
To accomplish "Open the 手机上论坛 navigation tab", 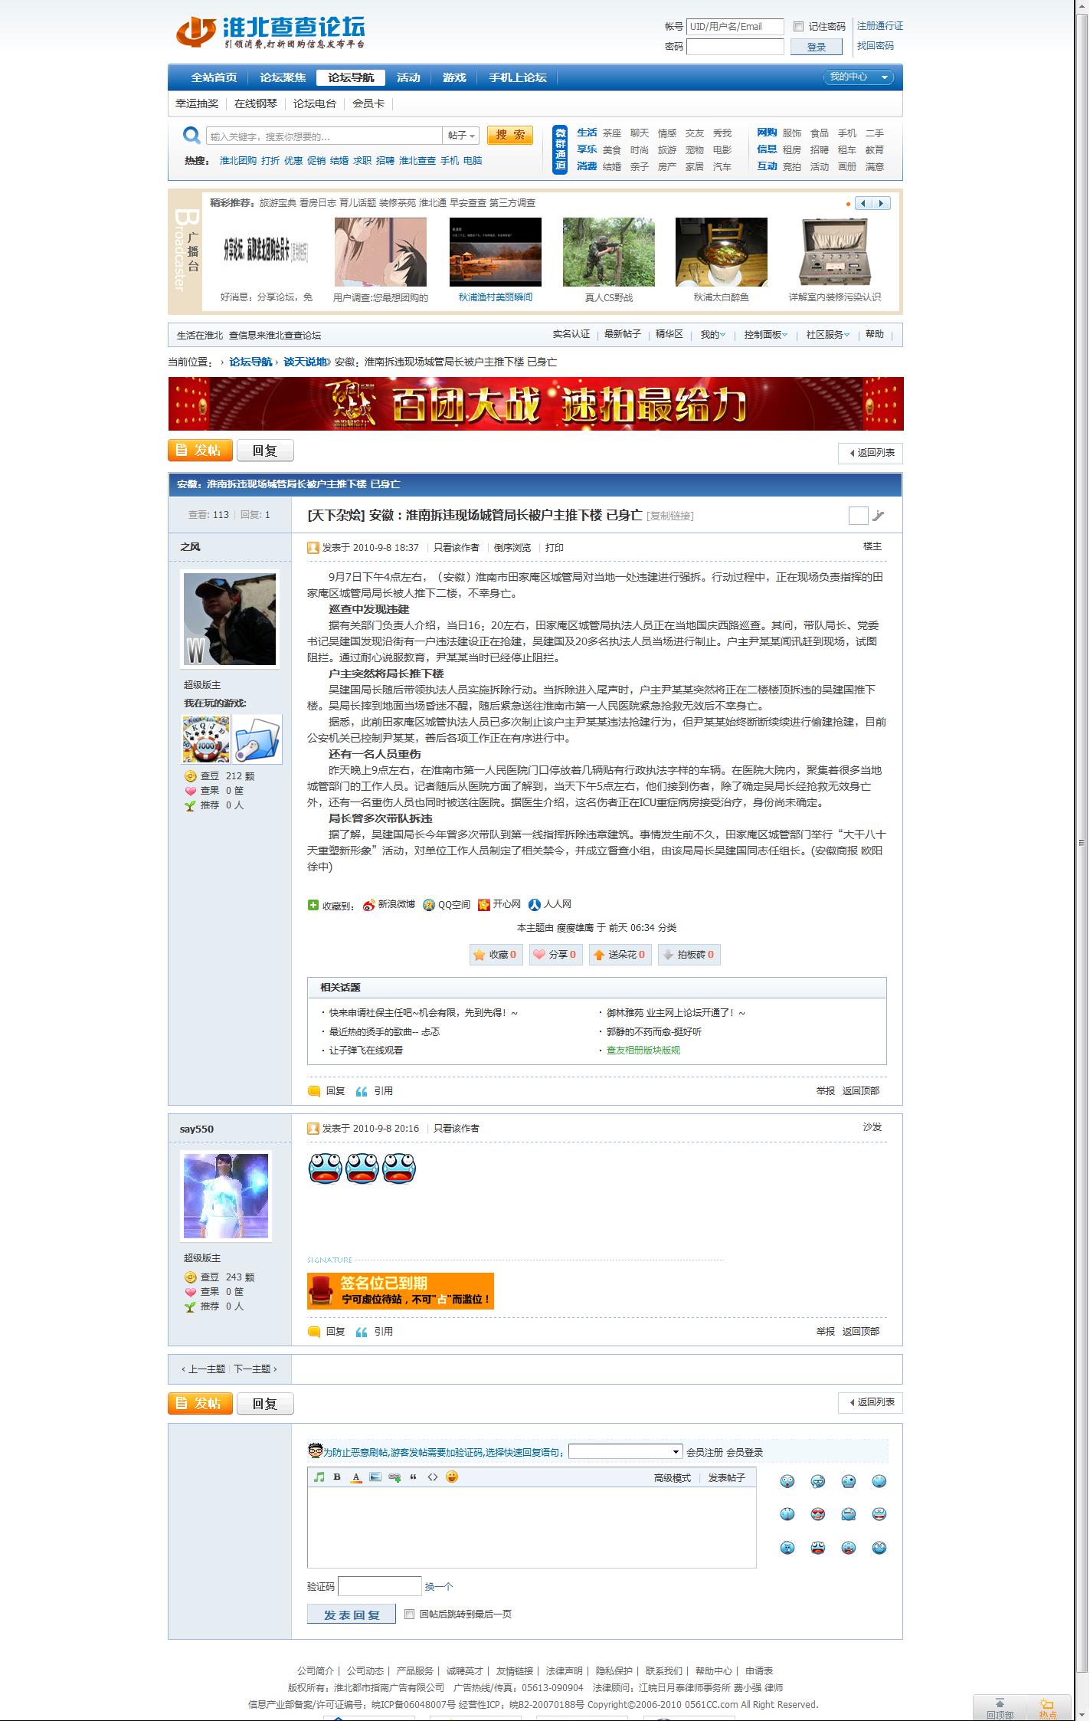I will tap(518, 77).
